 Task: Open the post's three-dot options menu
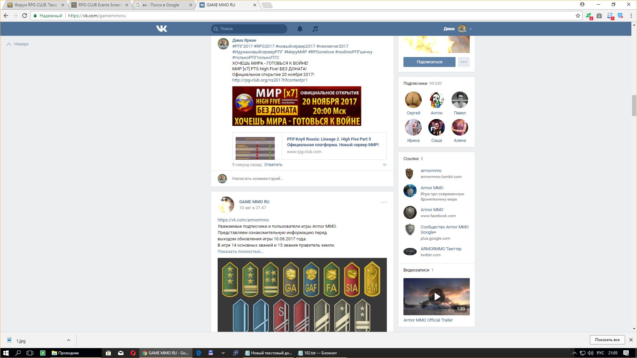click(384, 202)
